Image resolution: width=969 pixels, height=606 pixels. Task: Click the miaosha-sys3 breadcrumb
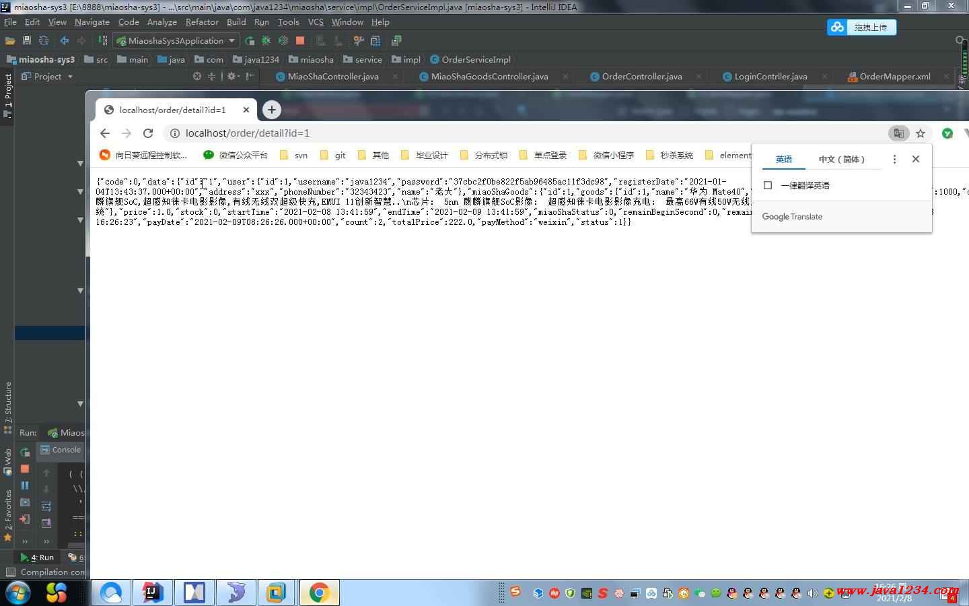[x=40, y=59]
